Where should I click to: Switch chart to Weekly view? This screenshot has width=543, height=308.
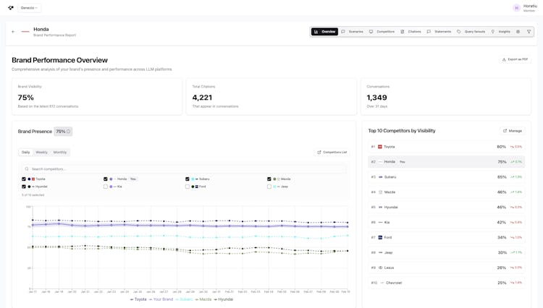[41, 152]
